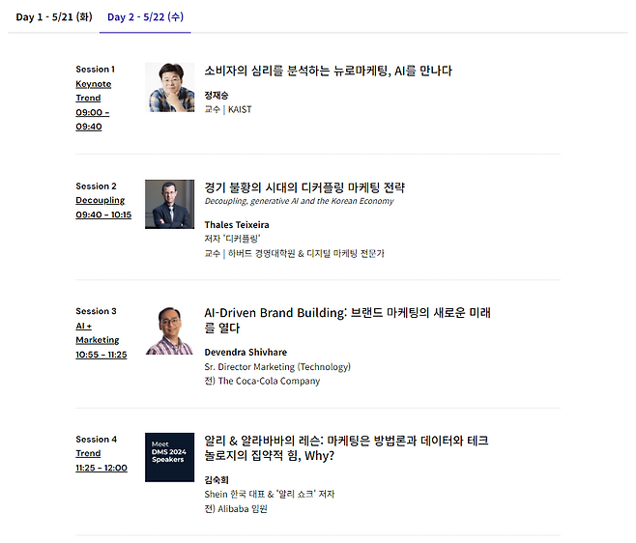The width and height of the screenshot is (636, 543).
Task: Open the Session 4 Trend link
Action: [88, 453]
